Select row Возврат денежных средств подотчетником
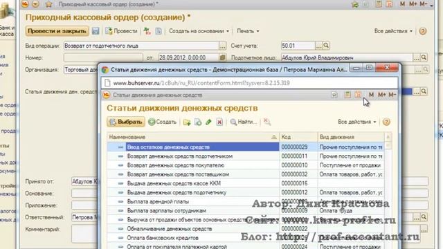This screenshot has width=443, height=249. click(246, 156)
